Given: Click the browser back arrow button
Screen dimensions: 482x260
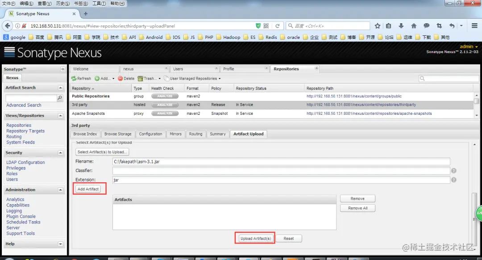Looking at the screenshot, I should pyautogui.click(x=8, y=26).
